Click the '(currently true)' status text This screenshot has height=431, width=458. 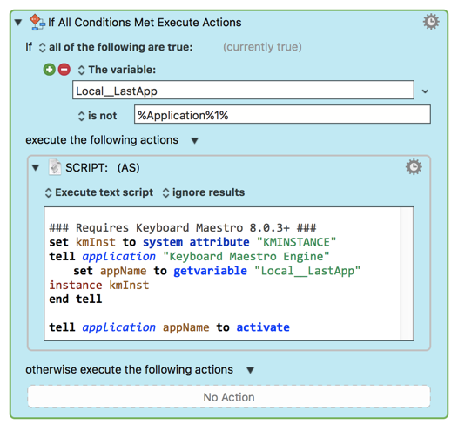(x=262, y=47)
